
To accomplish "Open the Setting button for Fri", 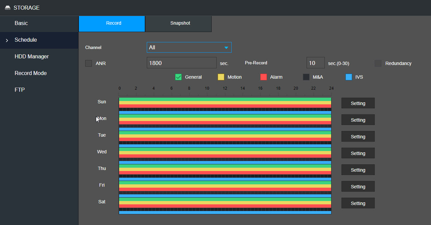I will click(x=358, y=187).
